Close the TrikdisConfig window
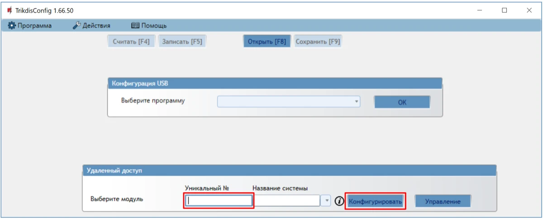The width and height of the screenshot is (543, 219). click(x=529, y=10)
